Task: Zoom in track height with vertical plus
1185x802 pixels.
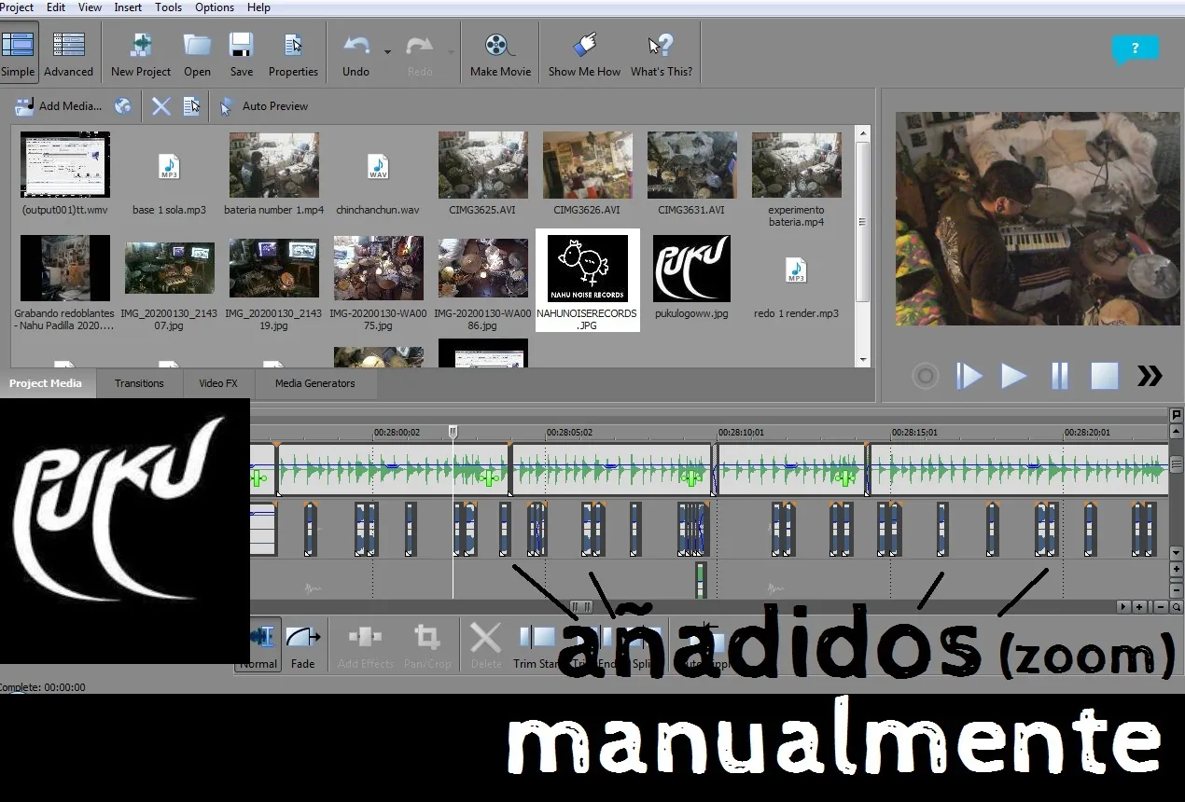Action: 1177,569
